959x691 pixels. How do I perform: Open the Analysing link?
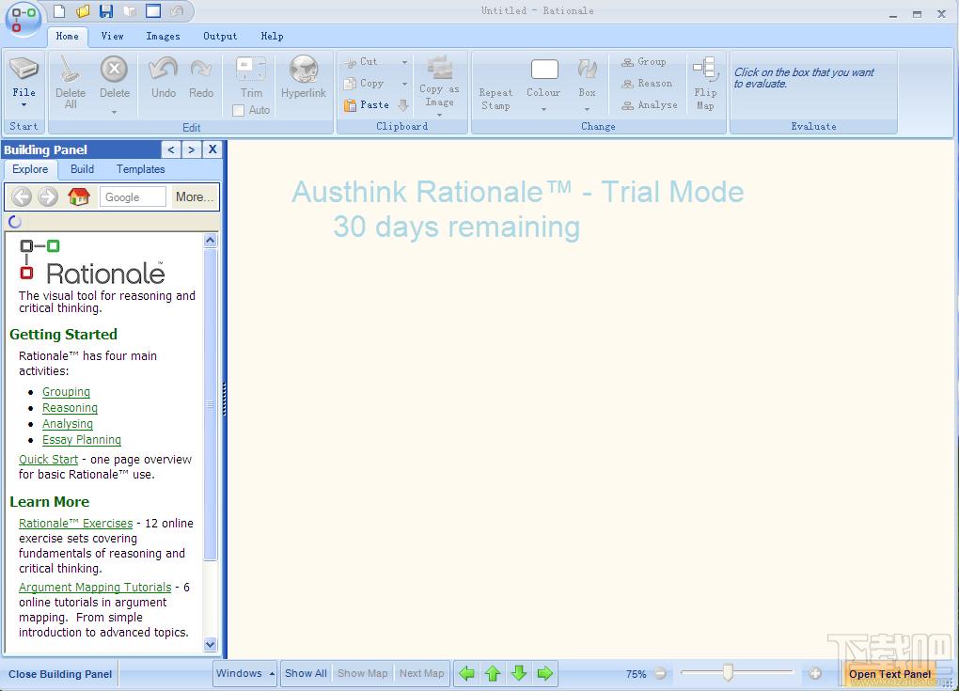(68, 424)
